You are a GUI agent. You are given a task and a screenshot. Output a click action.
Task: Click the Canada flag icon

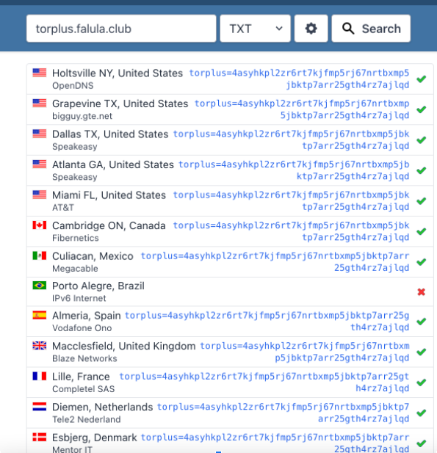(x=40, y=225)
